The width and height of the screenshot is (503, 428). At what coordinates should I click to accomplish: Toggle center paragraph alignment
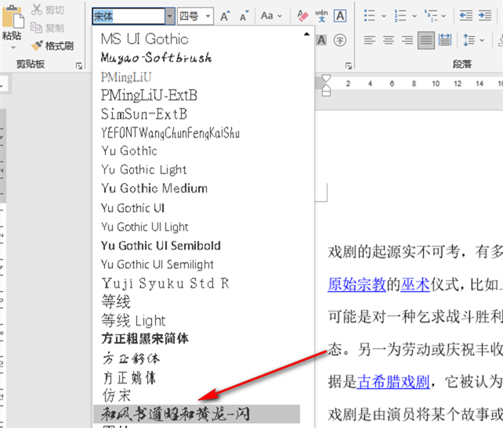389,40
